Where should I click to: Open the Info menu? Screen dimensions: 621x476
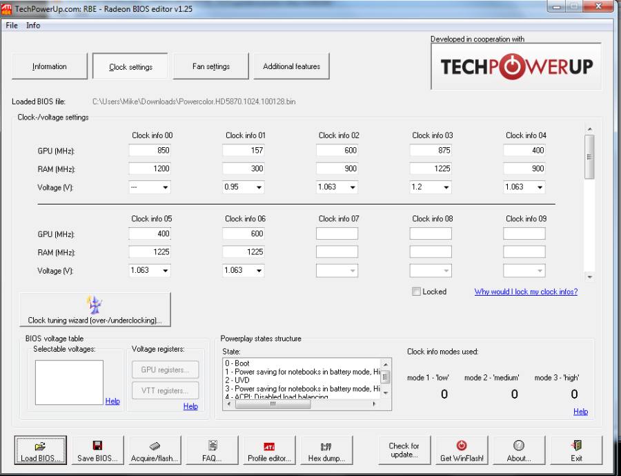click(33, 26)
